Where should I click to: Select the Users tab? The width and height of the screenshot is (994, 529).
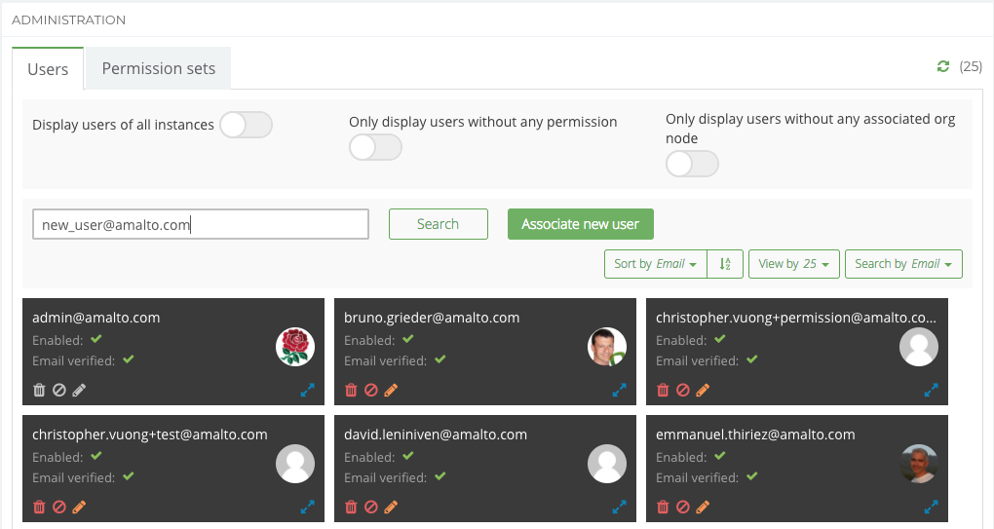click(48, 69)
